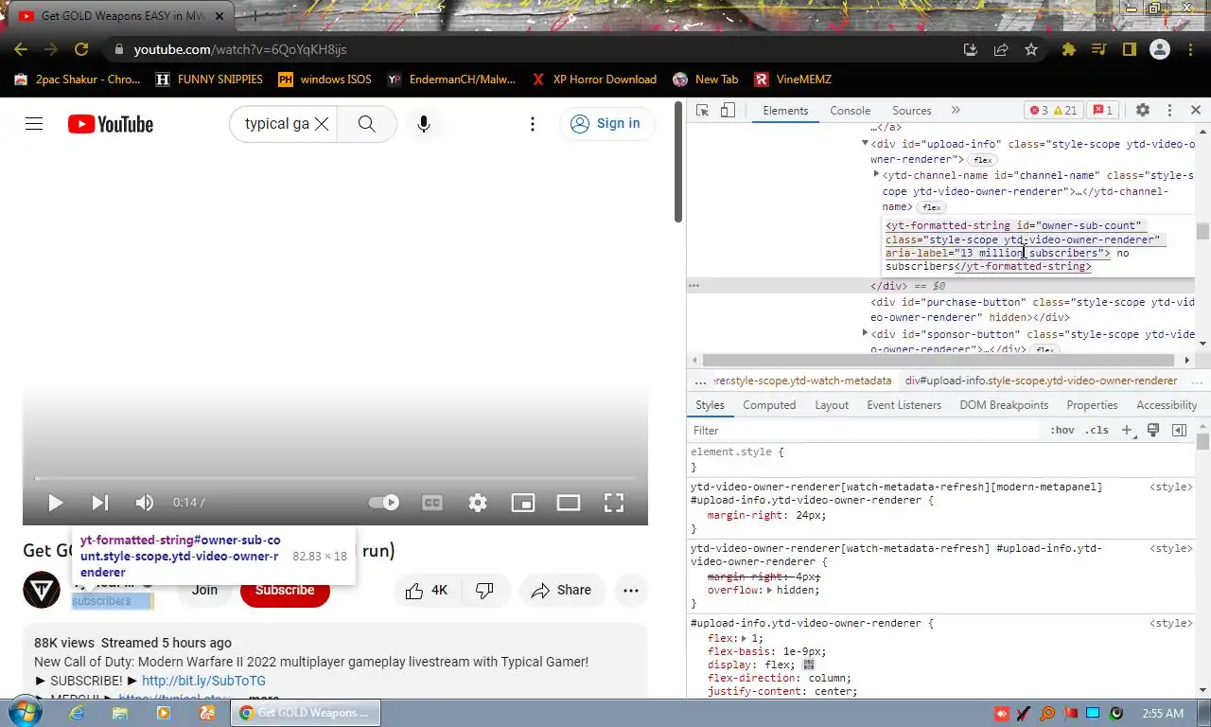Image resolution: width=1211 pixels, height=727 pixels.
Task: Toggle the :hov element state panel
Action: point(1062,431)
